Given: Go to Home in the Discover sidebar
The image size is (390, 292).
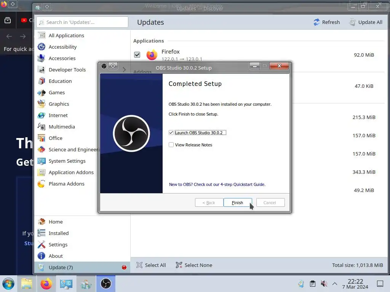Looking at the screenshot, I should 82,222.
